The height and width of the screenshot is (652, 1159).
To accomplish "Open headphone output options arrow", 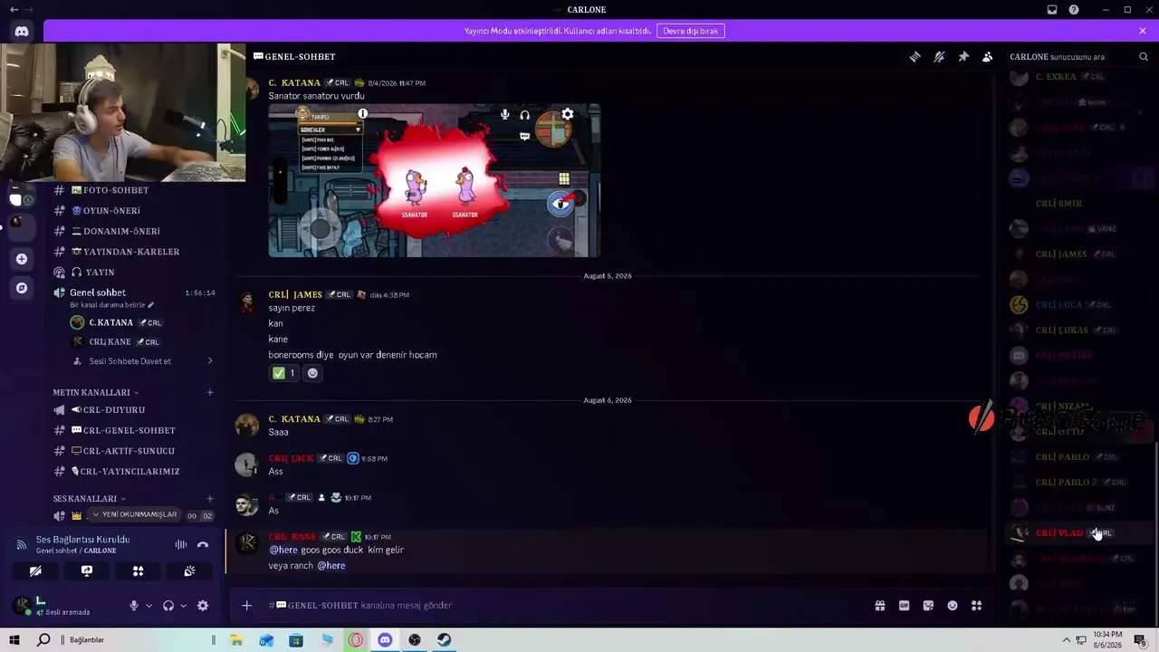I will 183,606.
